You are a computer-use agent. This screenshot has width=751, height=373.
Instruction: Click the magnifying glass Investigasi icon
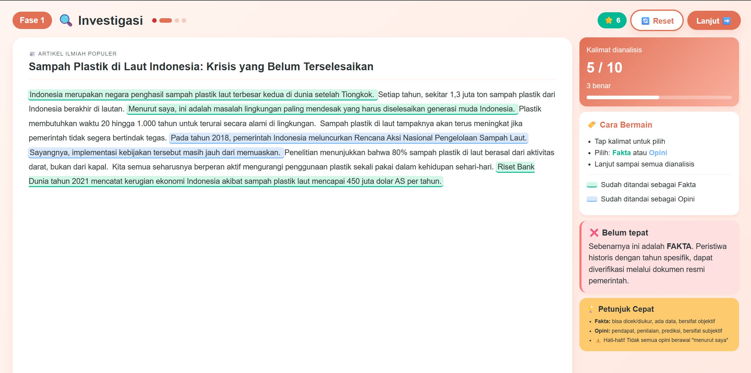pyautogui.click(x=66, y=21)
